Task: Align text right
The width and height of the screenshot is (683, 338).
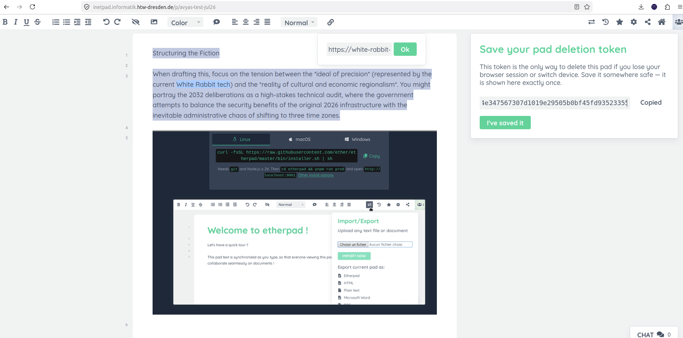Action: point(257,22)
